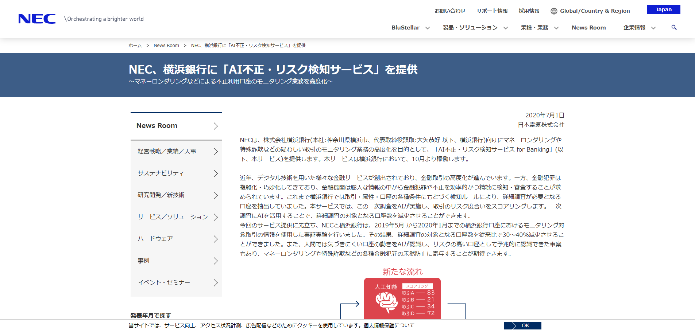Open the News Room sidebar heading

(x=176, y=126)
